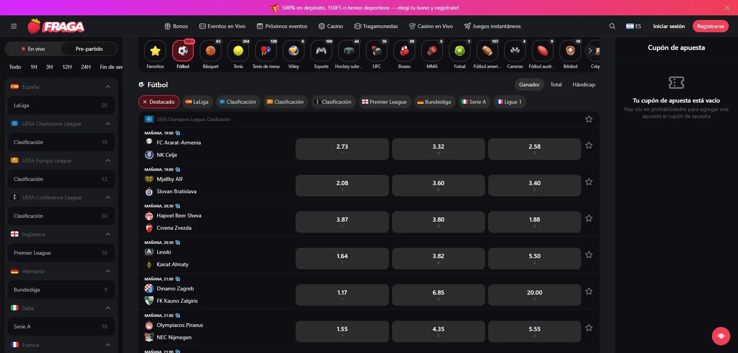Collapse the UEFA Conference League section
The height and width of the screenshot is (353, 738).
(x=108, y=197)
